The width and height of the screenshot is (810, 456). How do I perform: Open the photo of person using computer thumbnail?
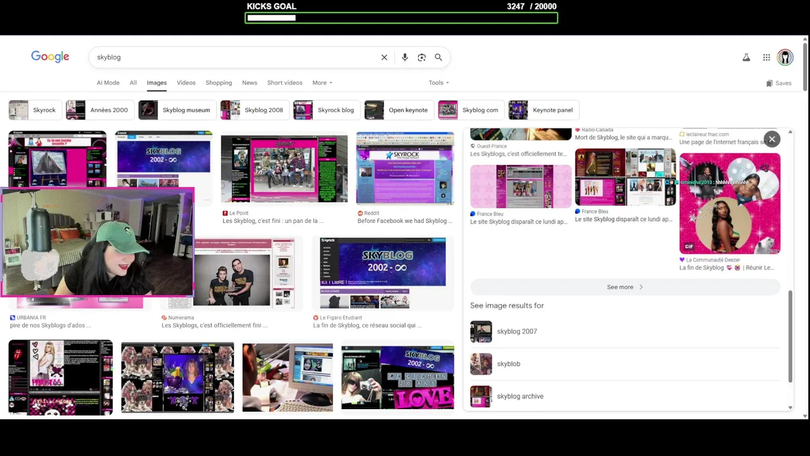coord(287,377)
